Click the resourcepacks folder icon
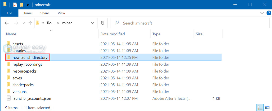Screen dimensions: 272x111 (9, 71)
